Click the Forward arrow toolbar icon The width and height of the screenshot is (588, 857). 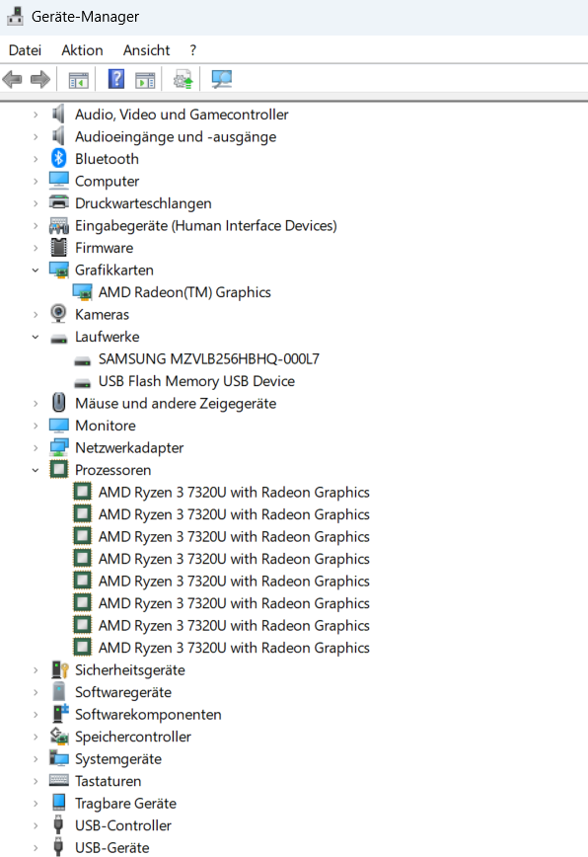[x=39, y=80]
